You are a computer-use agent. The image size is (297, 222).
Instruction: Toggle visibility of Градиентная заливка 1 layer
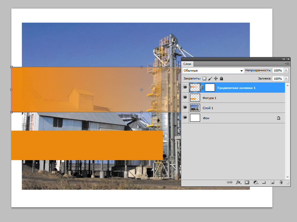click(x=185, y=87)
